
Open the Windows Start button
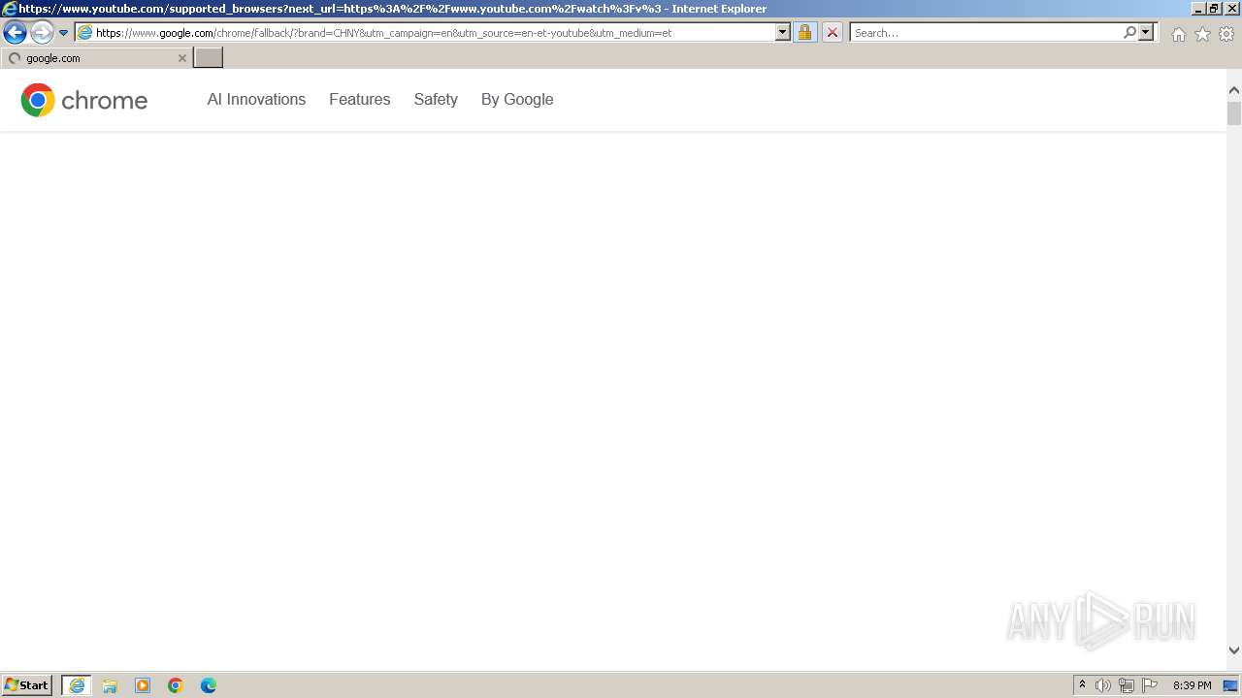coord(27,685)
